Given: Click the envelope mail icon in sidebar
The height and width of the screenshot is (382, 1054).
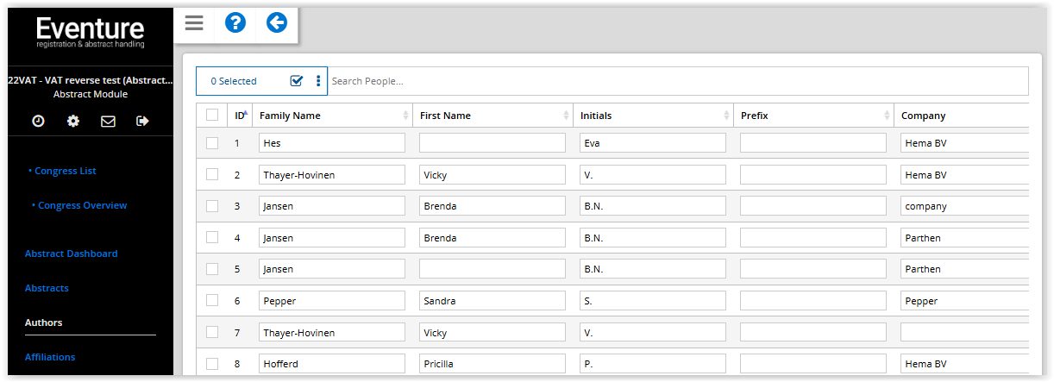Looking at the screenshot, I should (x=108, y=122).
